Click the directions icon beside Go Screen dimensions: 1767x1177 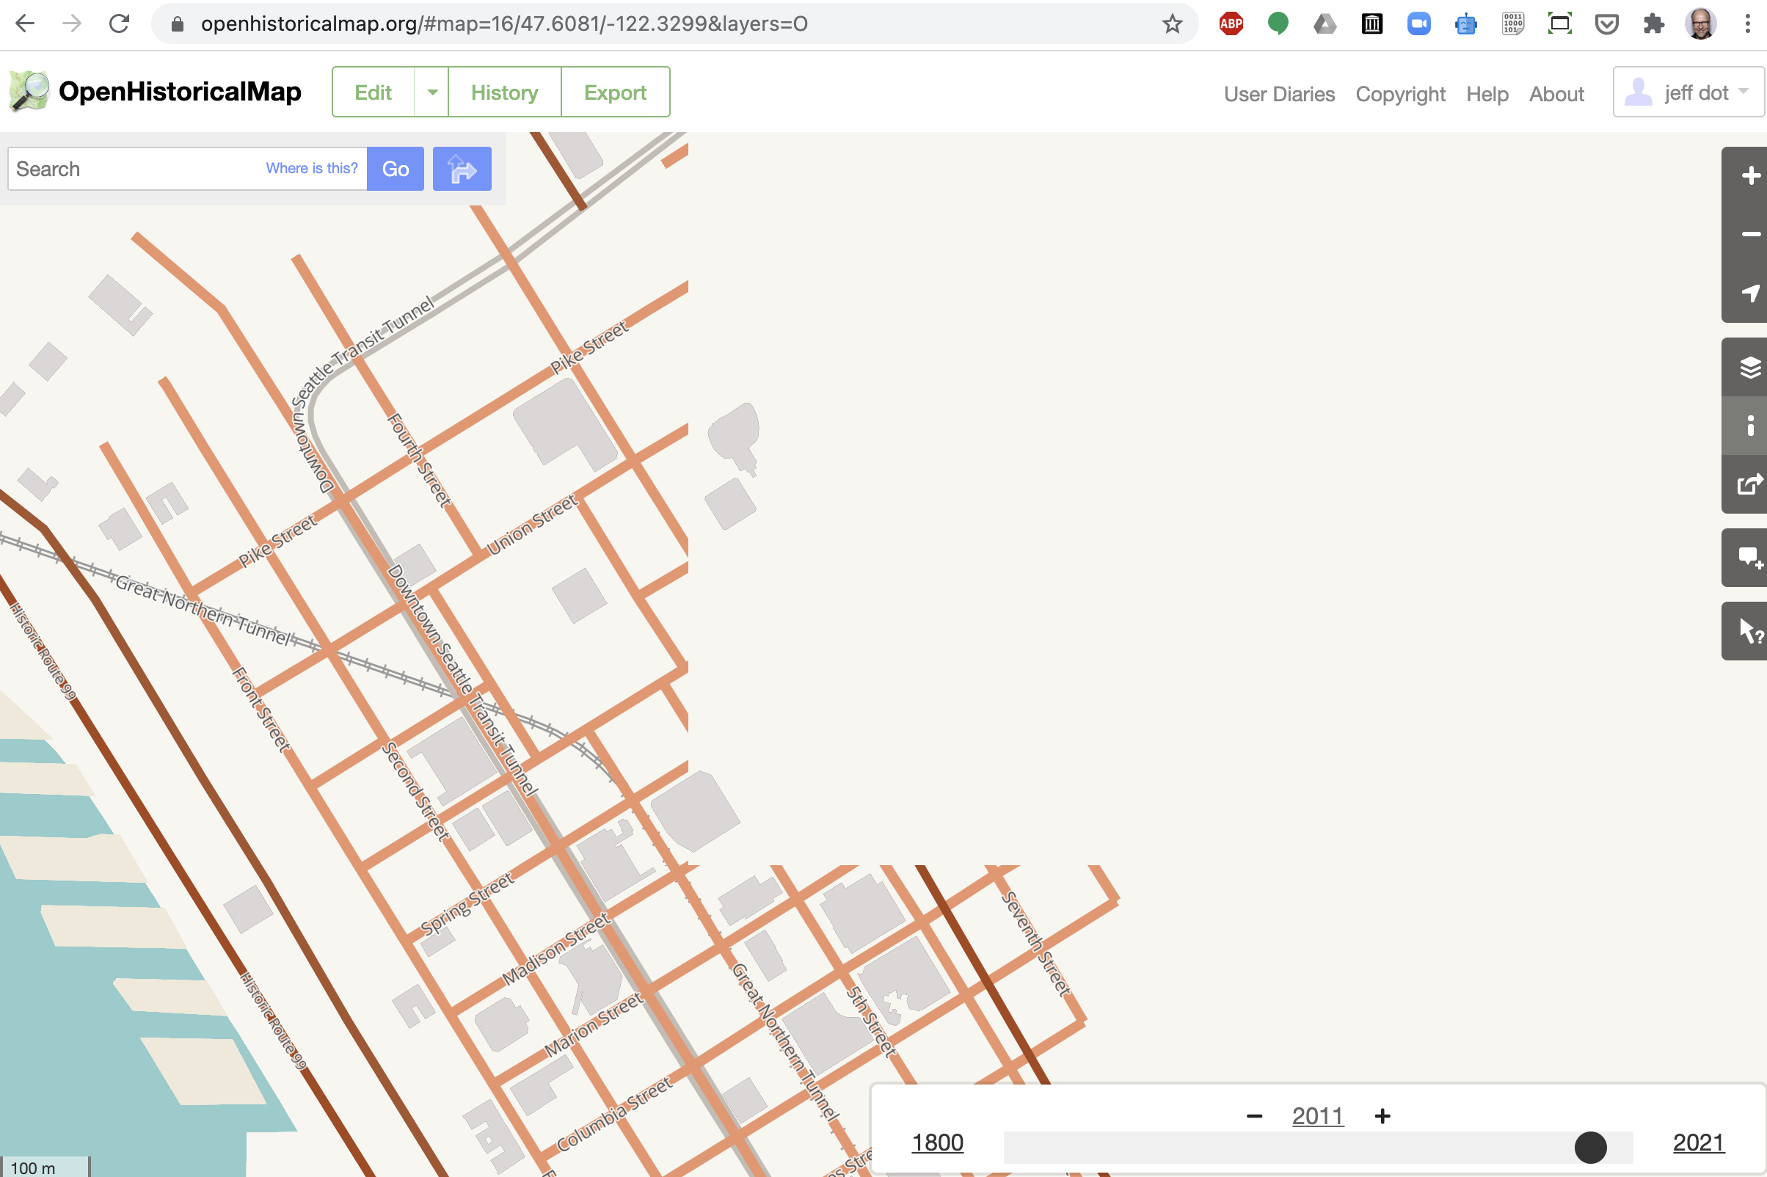[461, 168]
